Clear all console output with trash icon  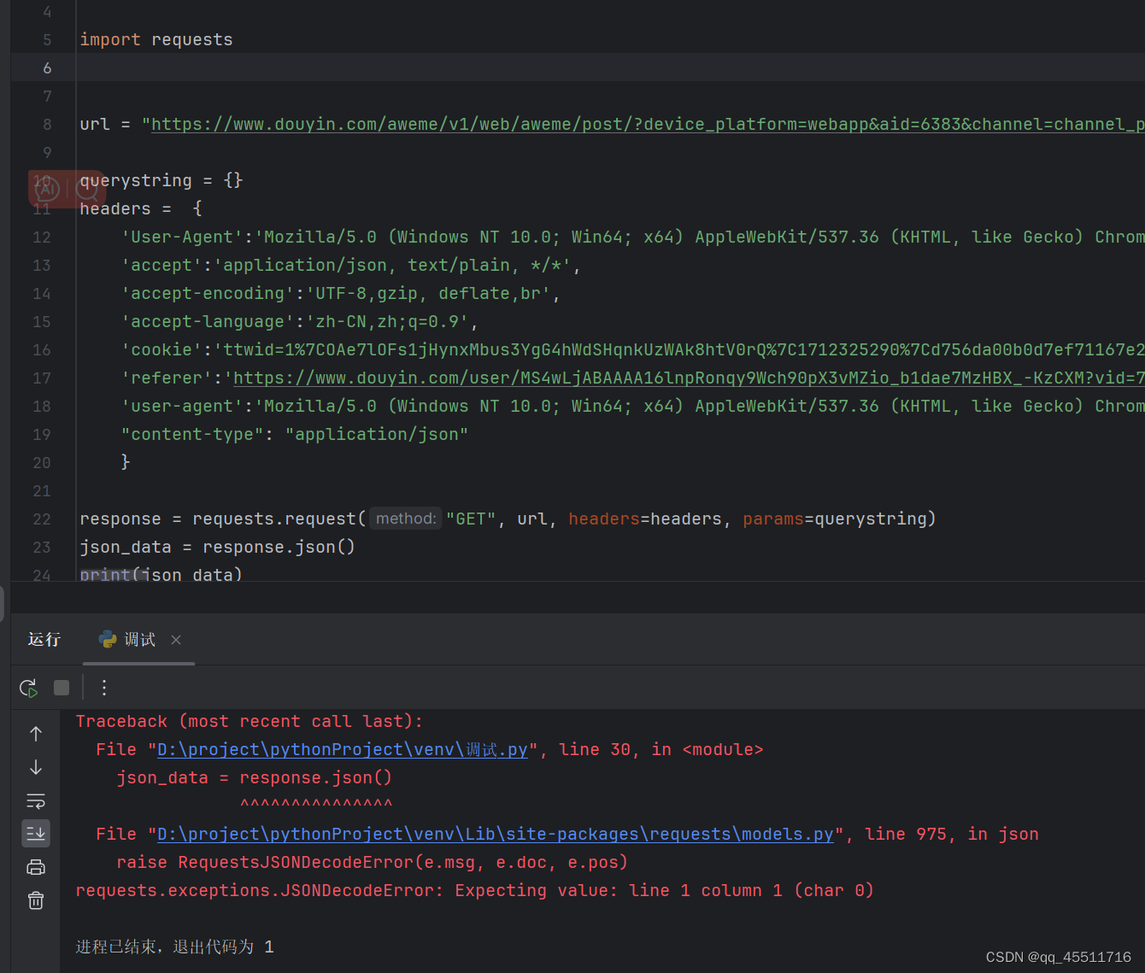[35, 900]
